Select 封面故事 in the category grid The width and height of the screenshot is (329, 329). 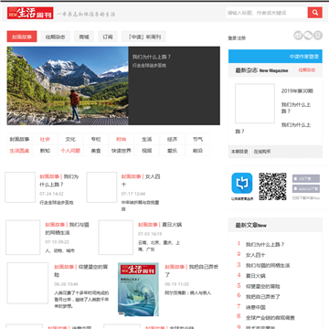coord(19,139)
